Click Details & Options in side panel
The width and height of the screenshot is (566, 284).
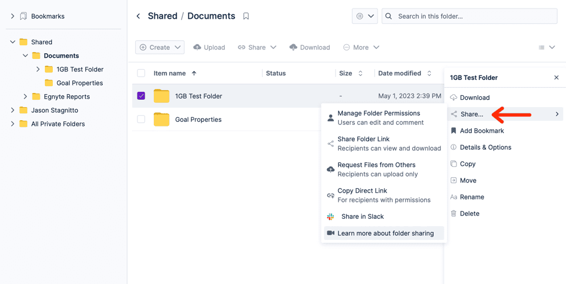coord(485,147)
